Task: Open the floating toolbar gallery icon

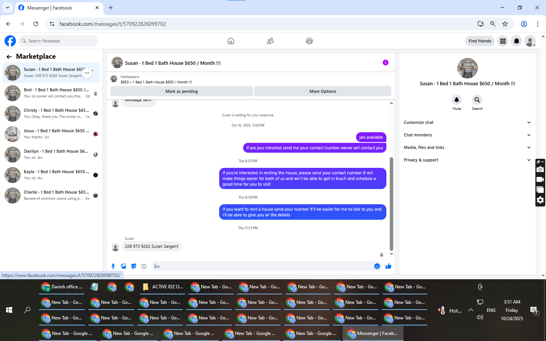Action: pos(540,190)
